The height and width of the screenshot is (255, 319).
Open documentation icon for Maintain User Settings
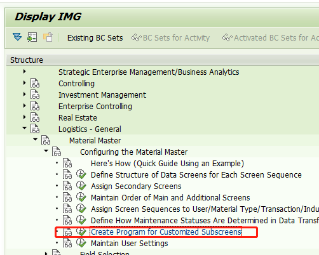[67, 243]
